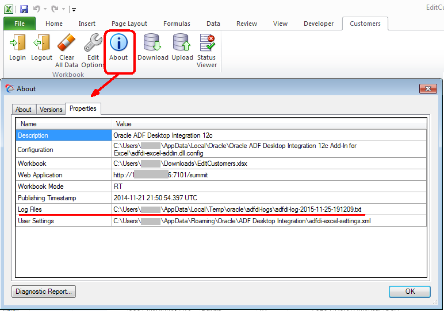This screenshot has height=311, width=444.
Task: Open the Redo history dropdown arrow
Action: point(63,9)
